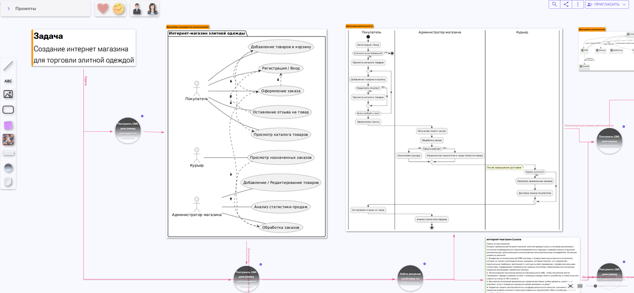Select the image insert tool
The image size is (634, 293).
(x=8, y=94)
